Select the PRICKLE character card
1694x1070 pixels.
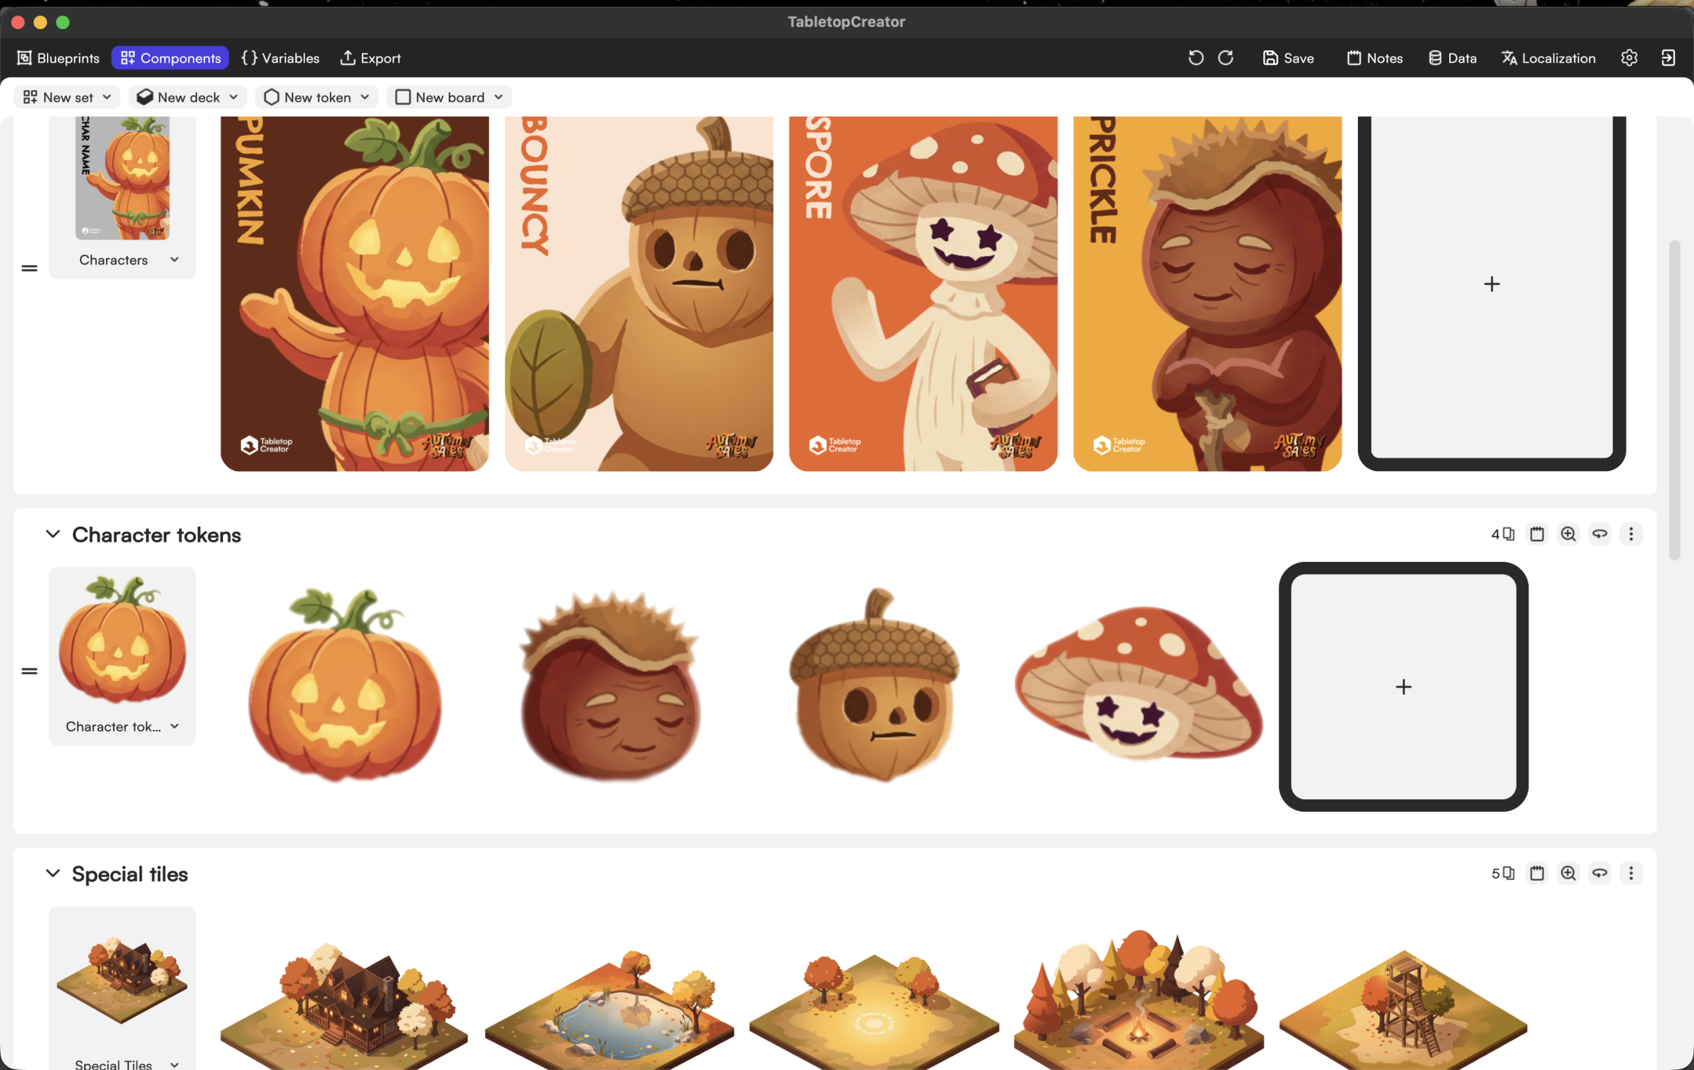[1207, 293]
